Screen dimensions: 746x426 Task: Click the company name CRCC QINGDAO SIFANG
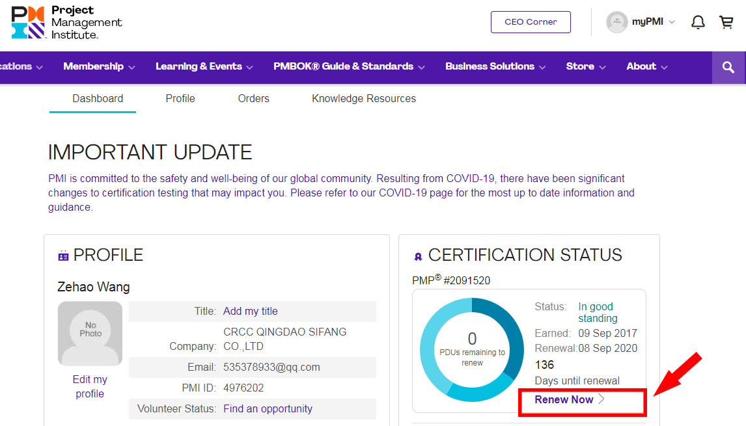tap(285, 339)
